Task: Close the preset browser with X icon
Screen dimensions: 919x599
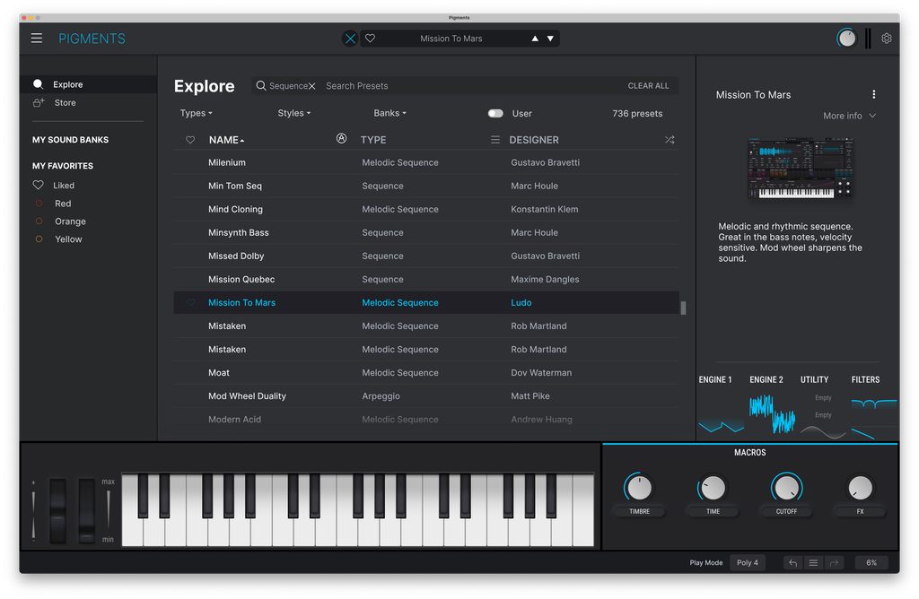Action: 350,39
